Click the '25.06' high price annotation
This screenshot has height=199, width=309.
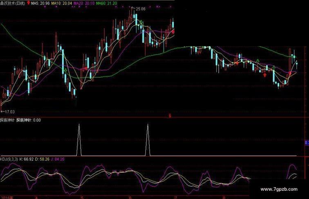coord(140,9)
